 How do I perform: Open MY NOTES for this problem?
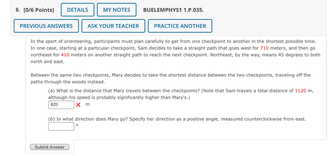click(117, 10)
